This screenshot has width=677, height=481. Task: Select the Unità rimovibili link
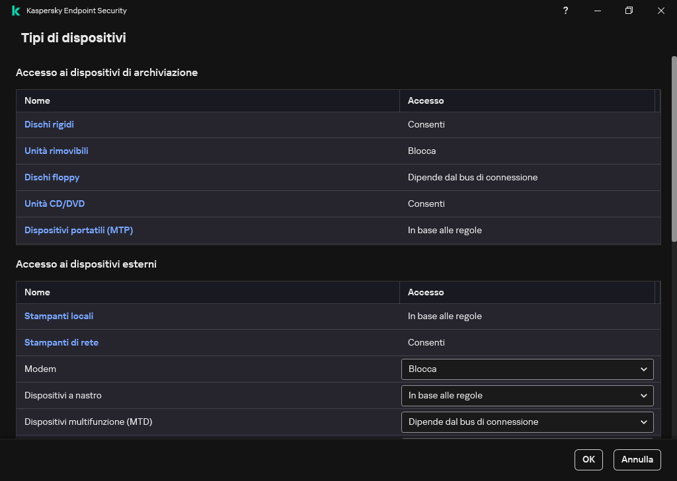click(x=56, y=151)
